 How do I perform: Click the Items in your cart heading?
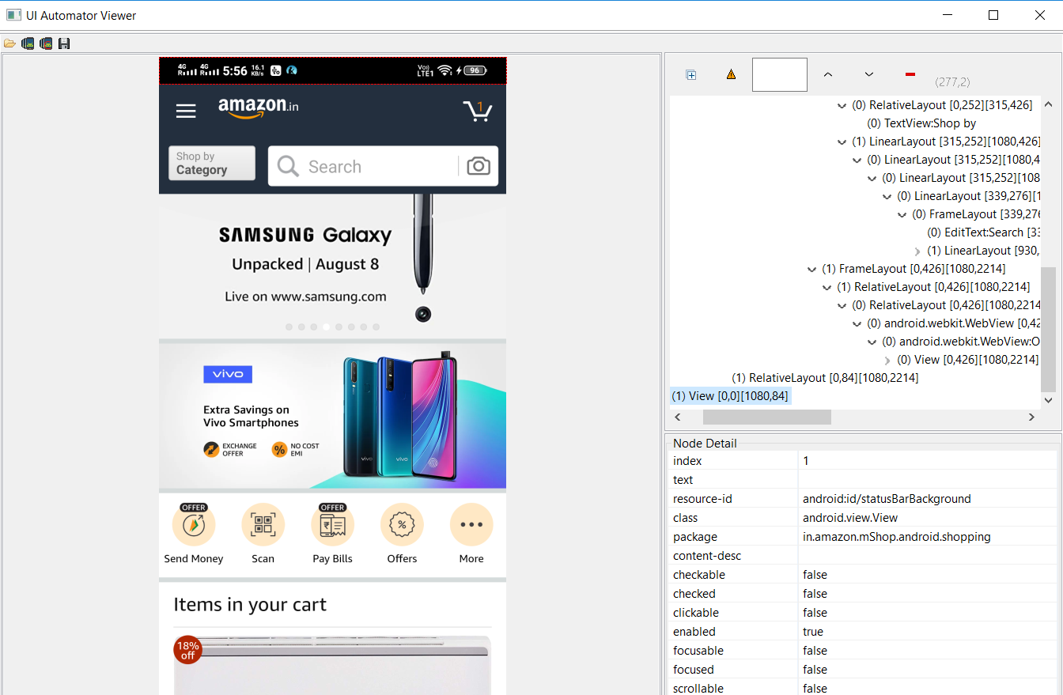[x=250, y=605]
